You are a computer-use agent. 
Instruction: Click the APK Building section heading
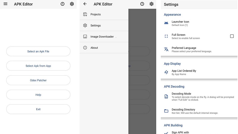(173, 125)
